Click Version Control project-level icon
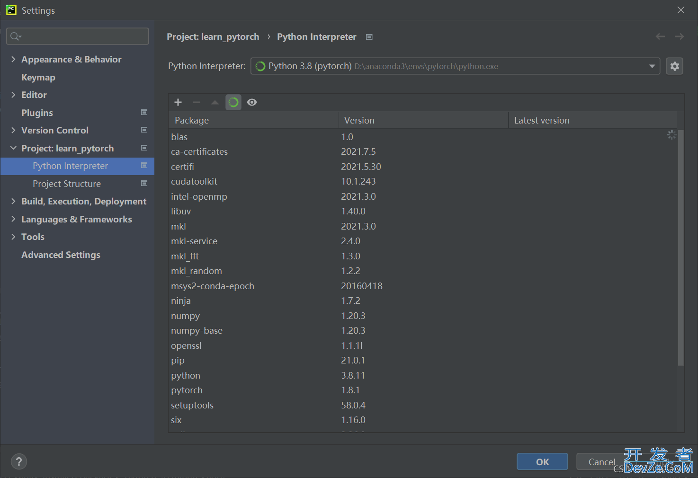Image resolution: width=698 pixels, height=478 pixels. [x=144, y=130]
